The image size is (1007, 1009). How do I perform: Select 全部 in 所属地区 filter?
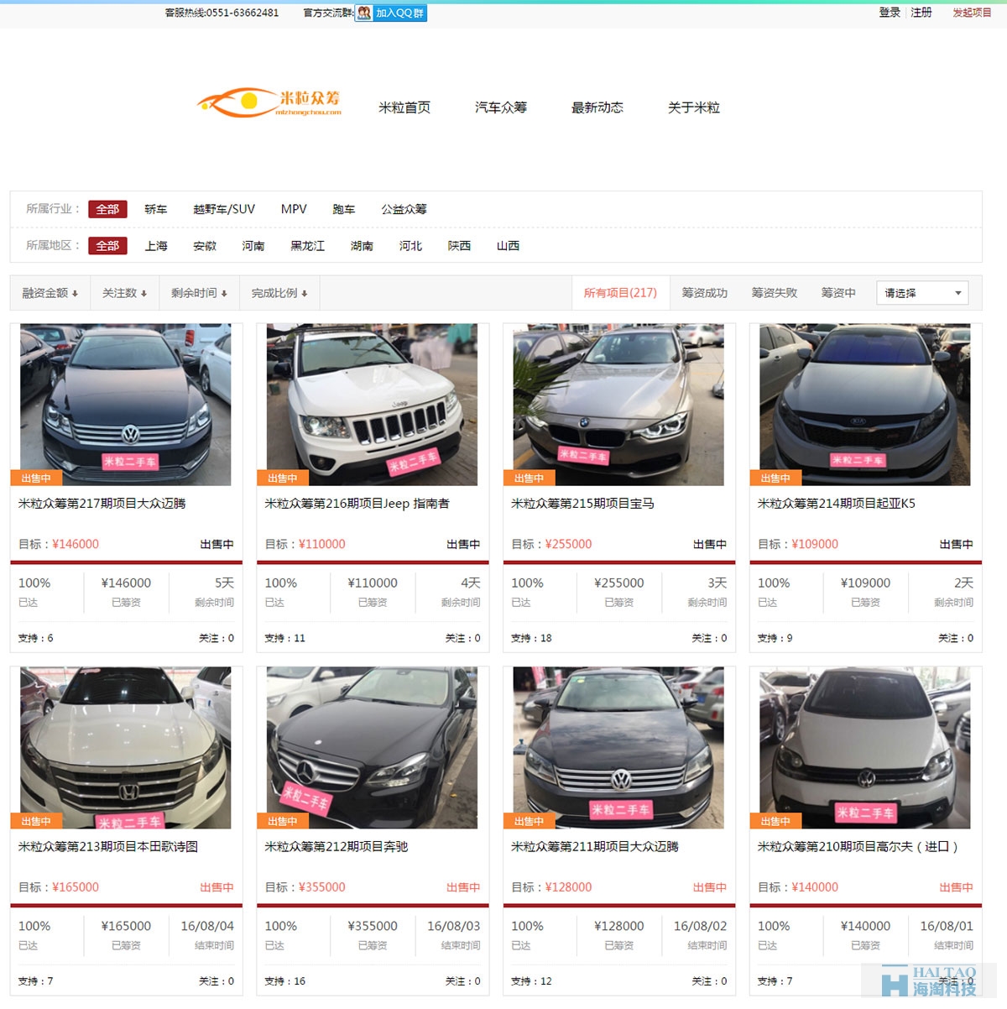(107, 246)
